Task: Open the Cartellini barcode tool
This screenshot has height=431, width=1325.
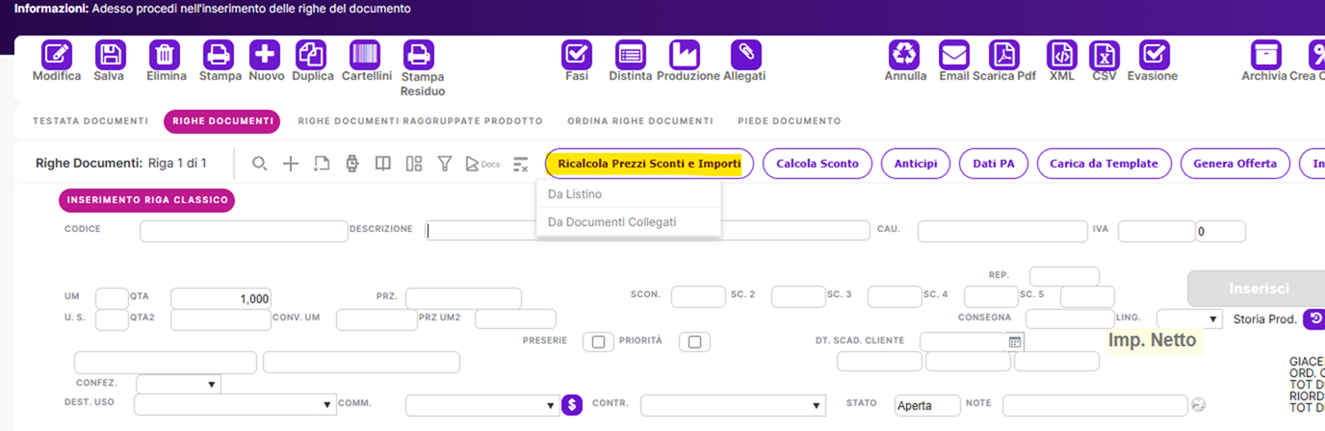Action: tap(366, 54)
